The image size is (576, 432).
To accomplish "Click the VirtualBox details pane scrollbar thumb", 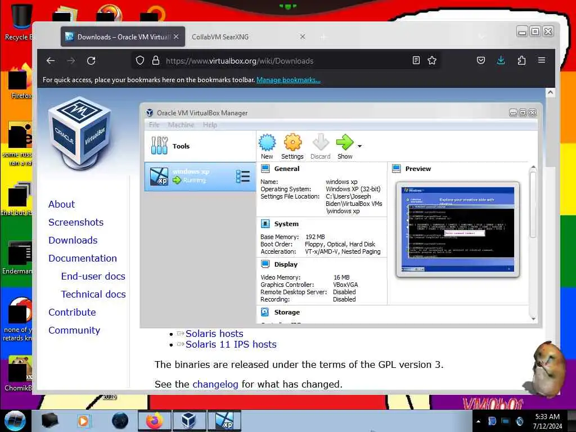I will click(533, 205).
